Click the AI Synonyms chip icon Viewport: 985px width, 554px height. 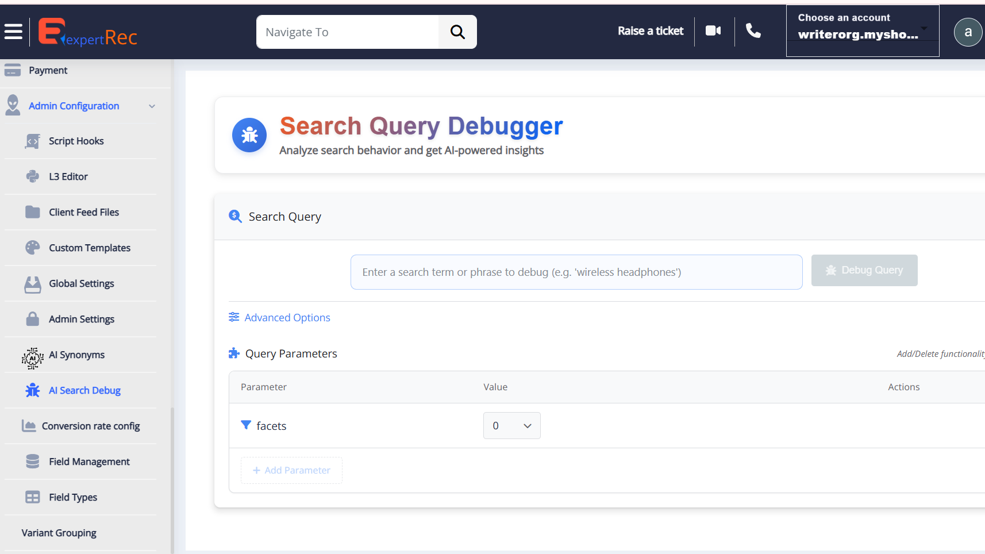(x=33, y=357)
